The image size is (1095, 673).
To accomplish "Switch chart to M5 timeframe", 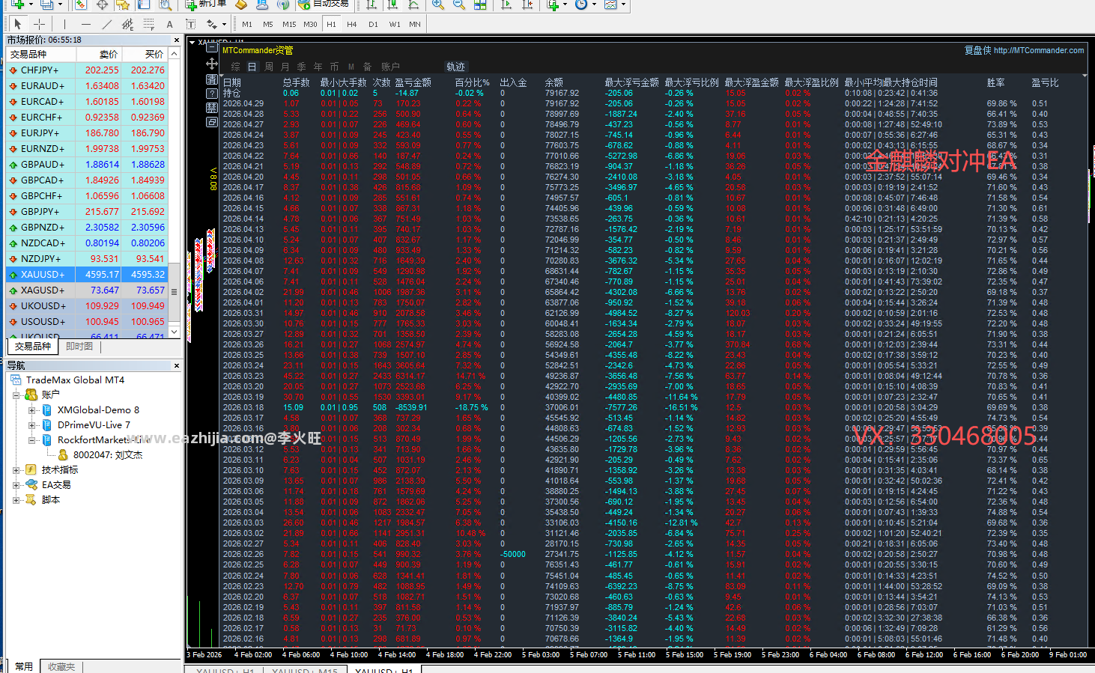I will (267, 24).
